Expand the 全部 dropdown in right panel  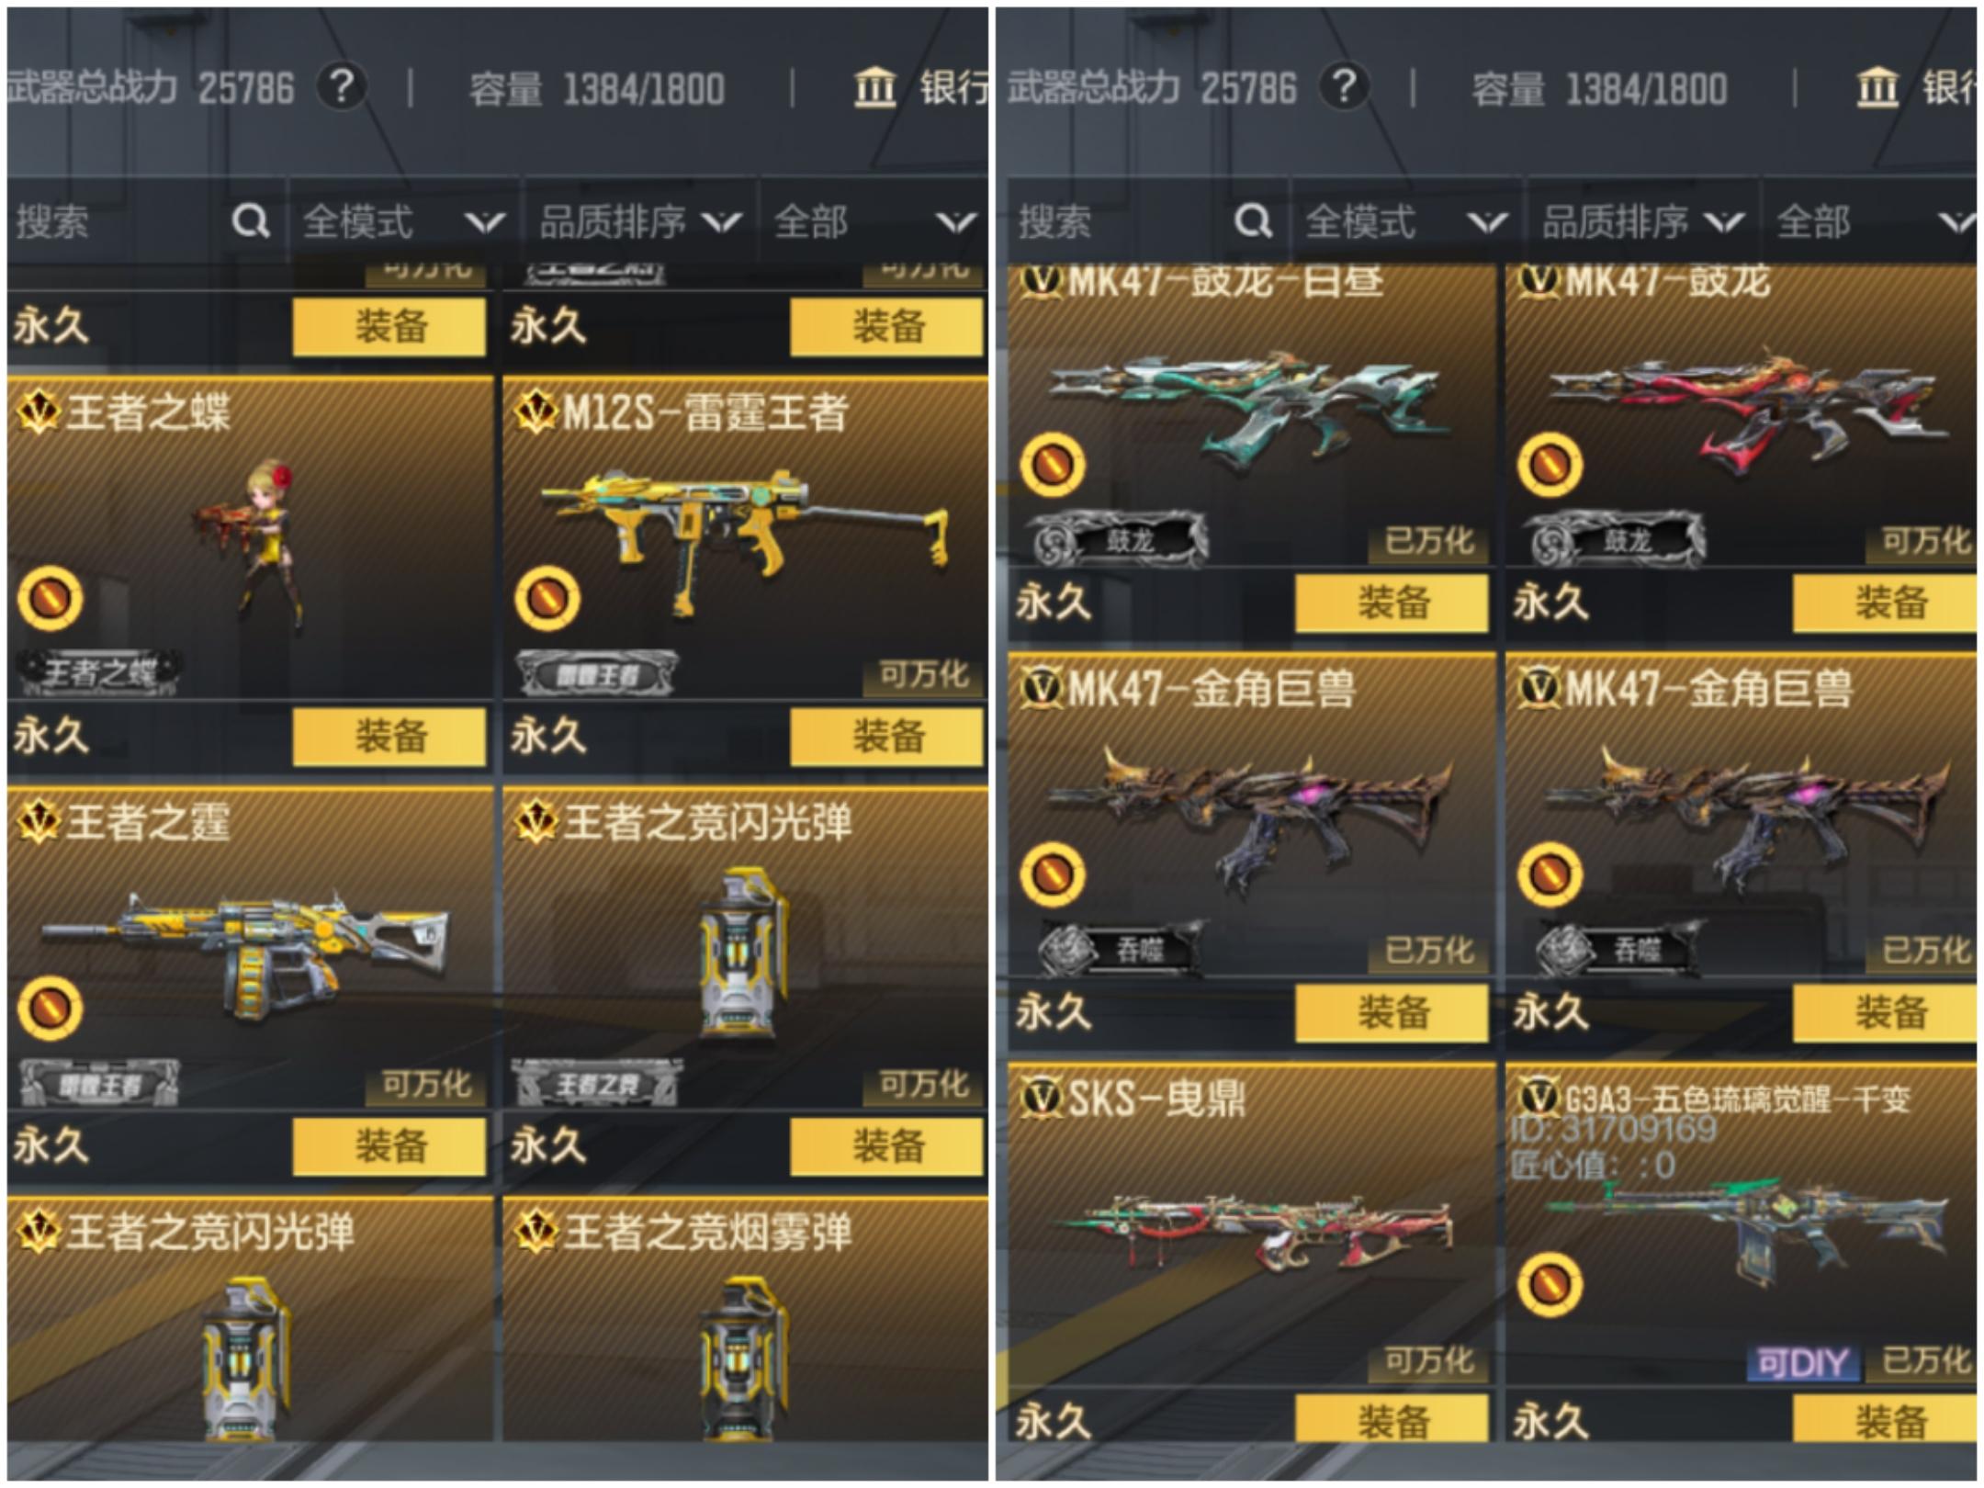pos(1871,222)
